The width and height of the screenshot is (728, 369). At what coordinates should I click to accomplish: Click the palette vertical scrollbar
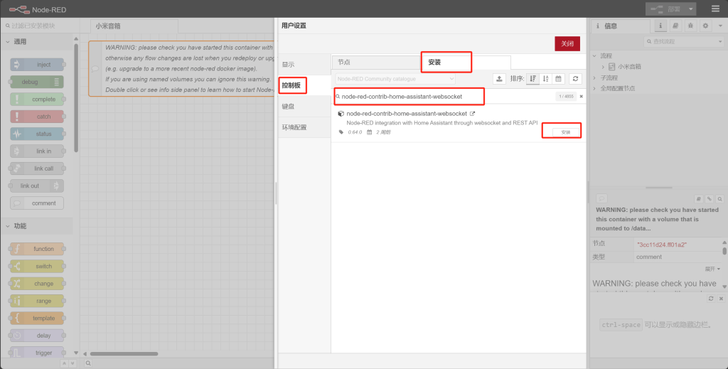tap(76, 97)
